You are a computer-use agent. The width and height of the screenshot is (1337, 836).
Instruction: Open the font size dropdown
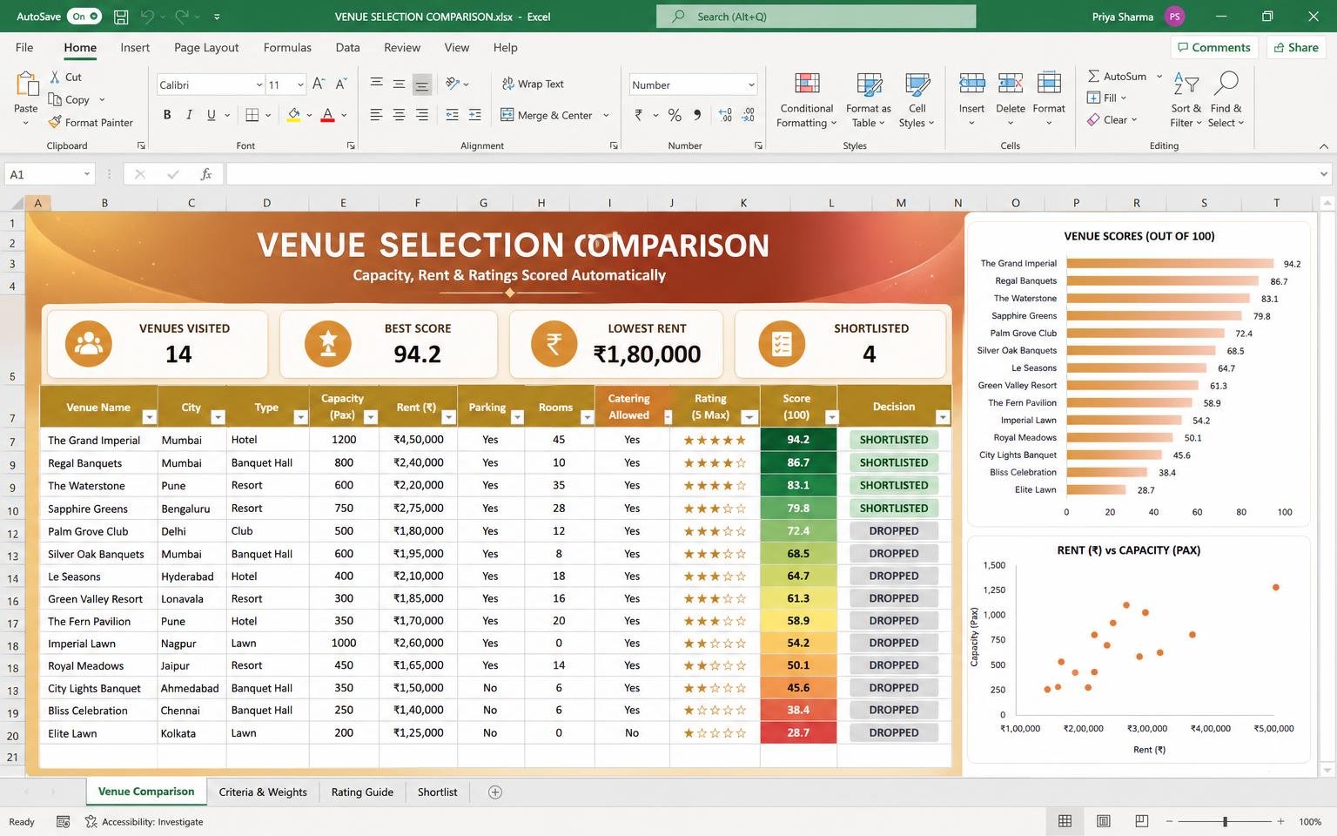pos(300,84)
